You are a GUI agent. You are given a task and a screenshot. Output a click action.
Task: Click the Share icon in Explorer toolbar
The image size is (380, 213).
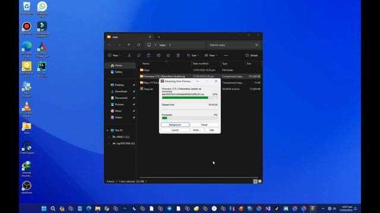[168, 55]
